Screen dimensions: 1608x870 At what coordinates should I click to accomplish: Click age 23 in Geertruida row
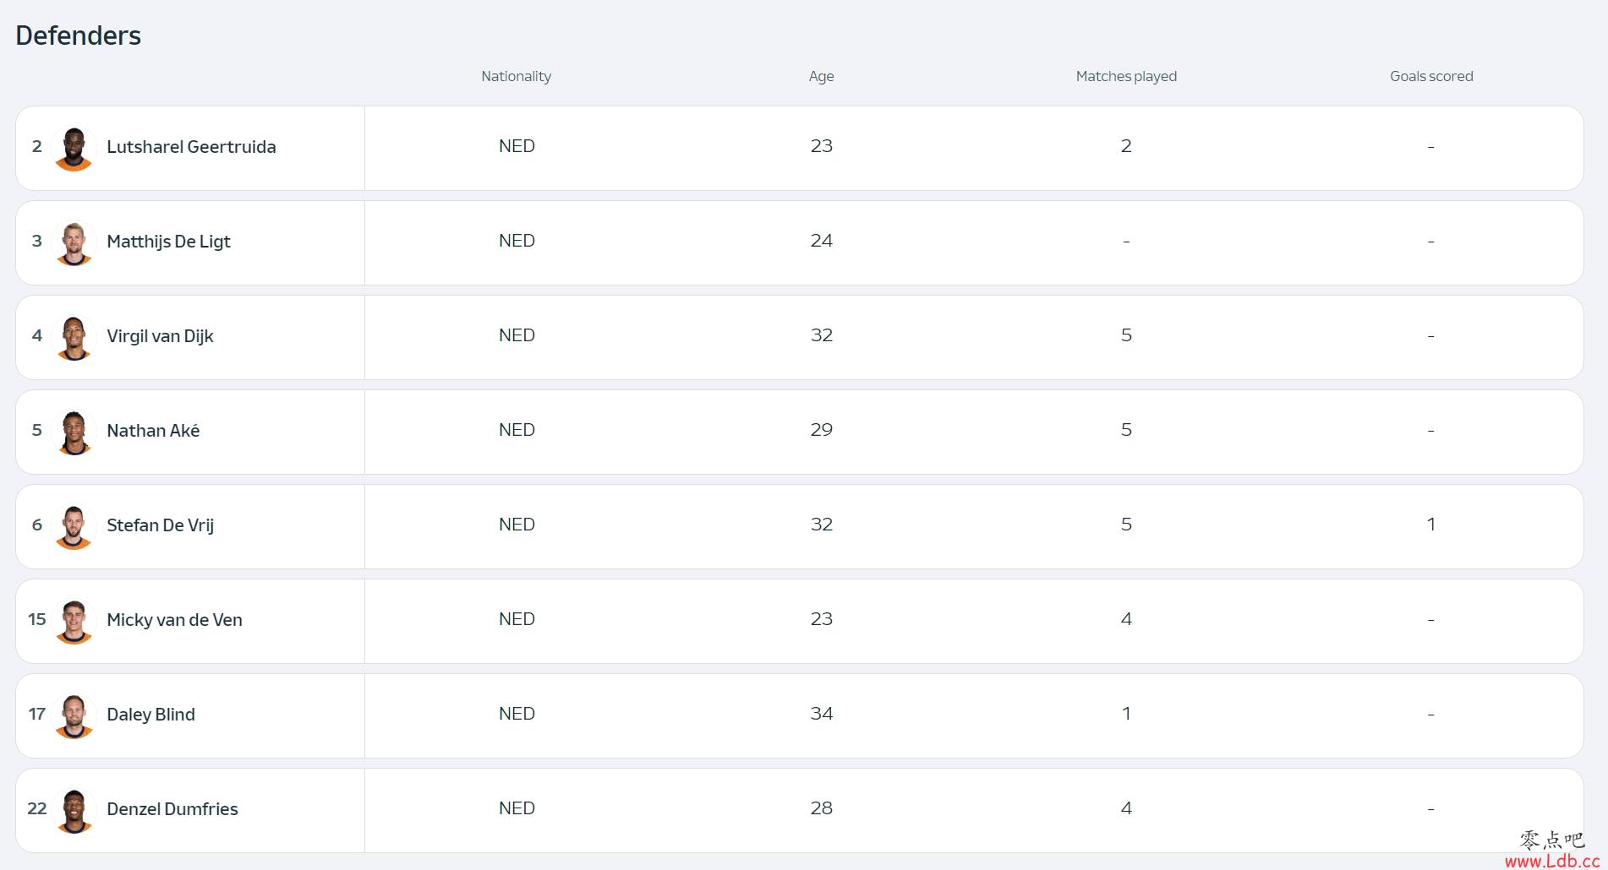(x=822, y=146)
